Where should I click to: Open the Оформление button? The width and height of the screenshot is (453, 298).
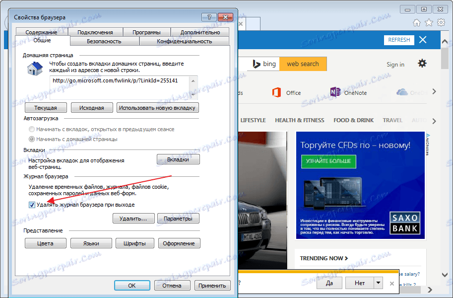point(179,243)
